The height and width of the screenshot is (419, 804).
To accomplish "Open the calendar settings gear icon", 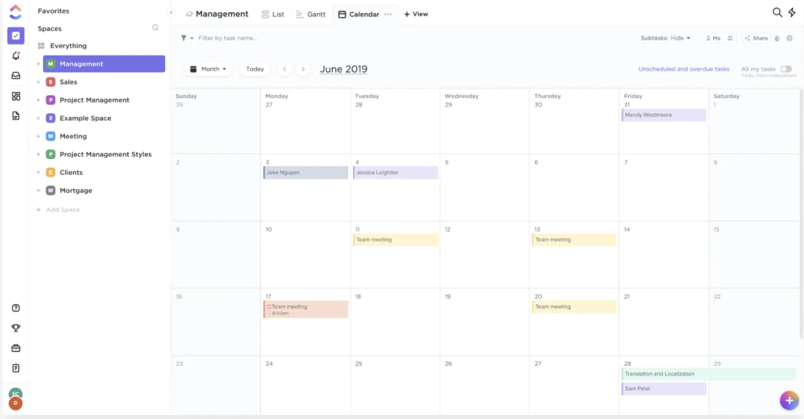I will (790, 38).
